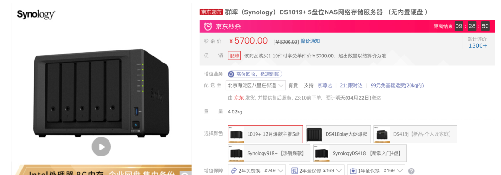Click the 京尊达 delivery service link

coord(325,86)
